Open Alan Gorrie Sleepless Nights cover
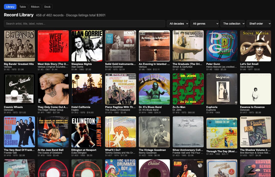 click(x=87, y=46)
